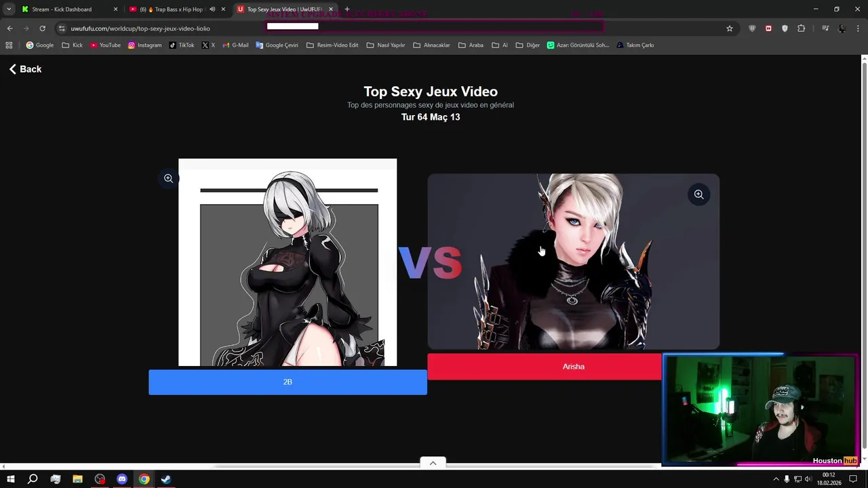Screen dimensions: 868x488
Task: Open the Windows Start menu
Action: [11, 479]
